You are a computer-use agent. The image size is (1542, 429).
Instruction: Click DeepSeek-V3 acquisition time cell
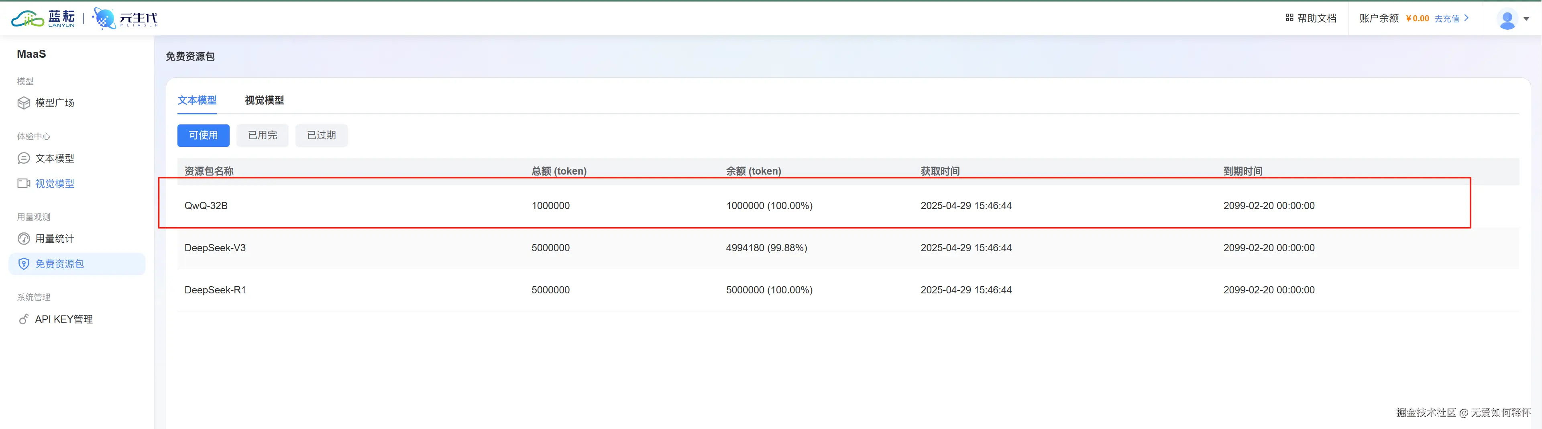tap(966, 248)
